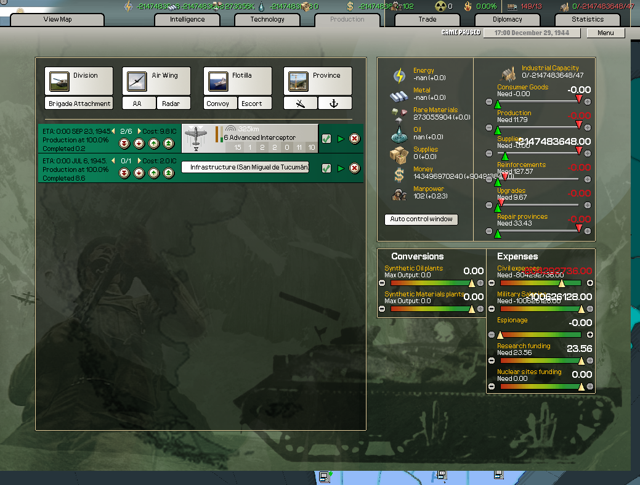640x485 pixels.
Task: Decrease Consumer Goods allocation with minus button
Action: 489,102
